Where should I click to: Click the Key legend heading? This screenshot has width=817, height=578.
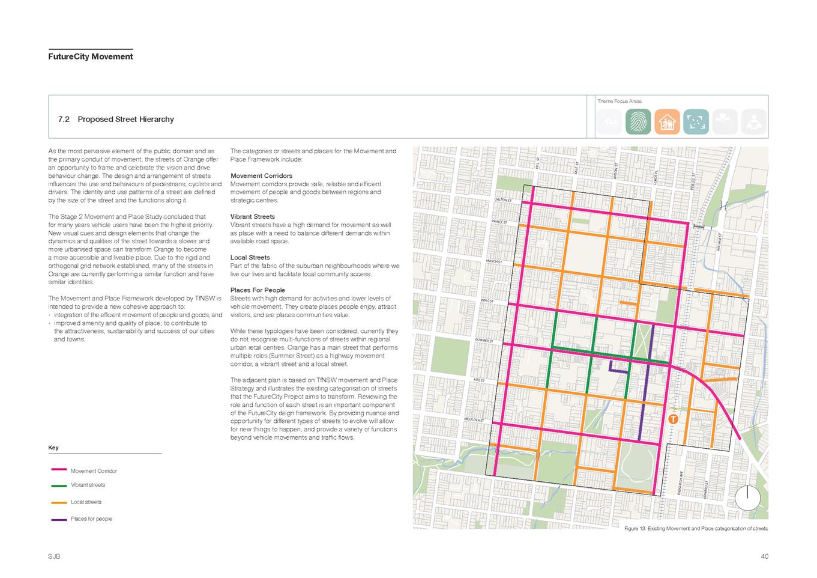pyautogui.click(x=53, y=448)
